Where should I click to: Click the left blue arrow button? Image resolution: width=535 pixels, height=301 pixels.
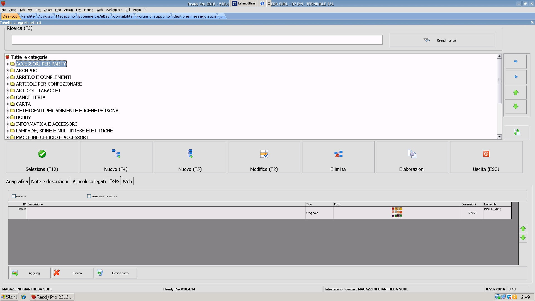515,77
